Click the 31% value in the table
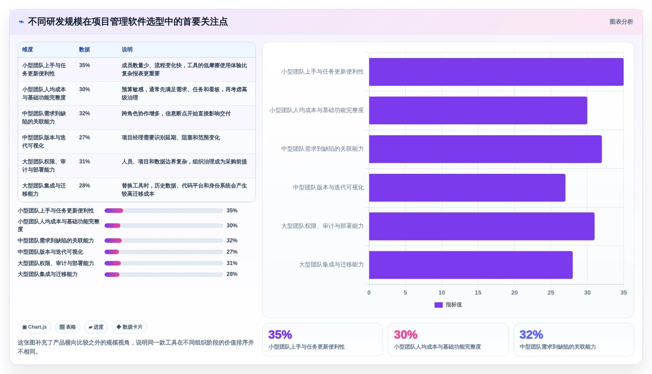The width and height of the screenshot is (652, 374). [85, 162]
